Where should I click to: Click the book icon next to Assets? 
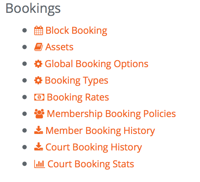(38, 47)
